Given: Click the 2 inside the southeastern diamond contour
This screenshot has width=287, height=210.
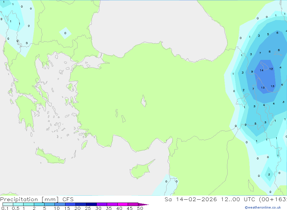Looking at the screenshot, I should (x=269, y=174).
